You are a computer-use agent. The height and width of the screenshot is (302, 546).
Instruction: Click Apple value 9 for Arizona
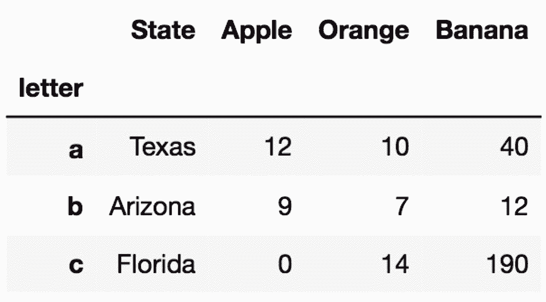[x=285, y=207]
